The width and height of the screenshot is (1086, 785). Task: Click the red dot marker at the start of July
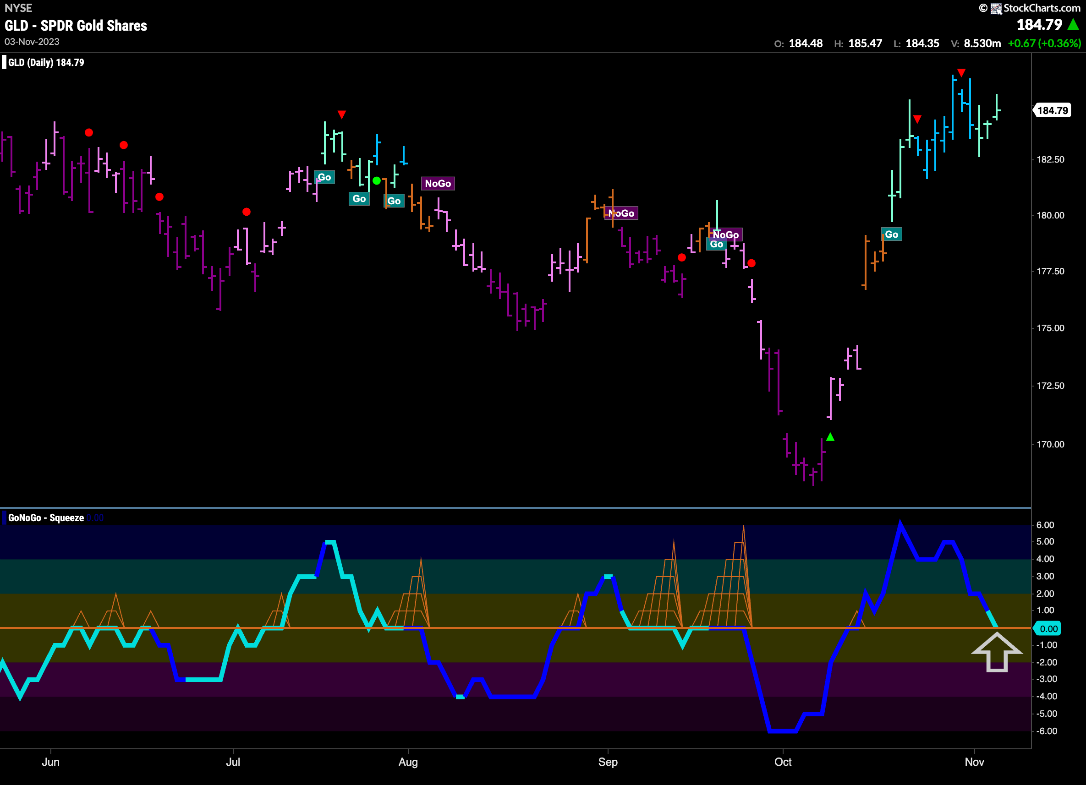coord(246,212)
